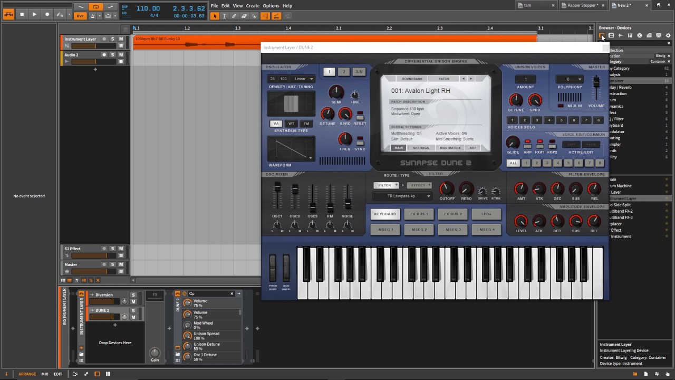
Task: Switch to the MIX view
Action: click(x=45, y=374)
